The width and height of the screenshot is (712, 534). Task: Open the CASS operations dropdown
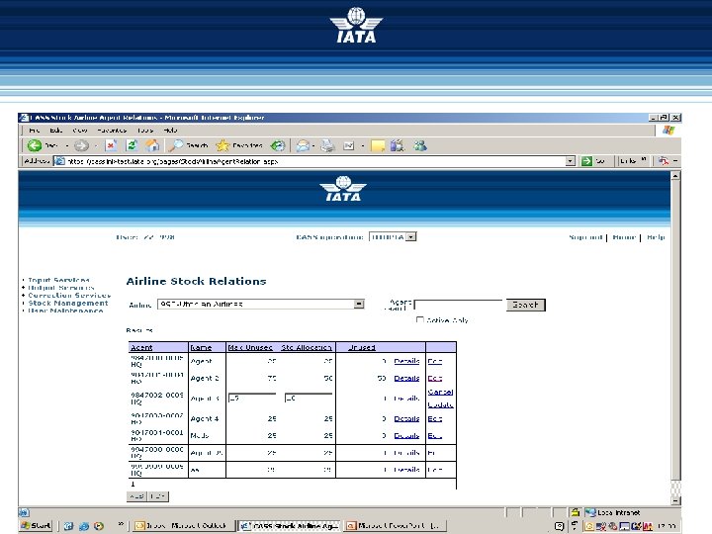pyautogui.click(x=411, y=236)
